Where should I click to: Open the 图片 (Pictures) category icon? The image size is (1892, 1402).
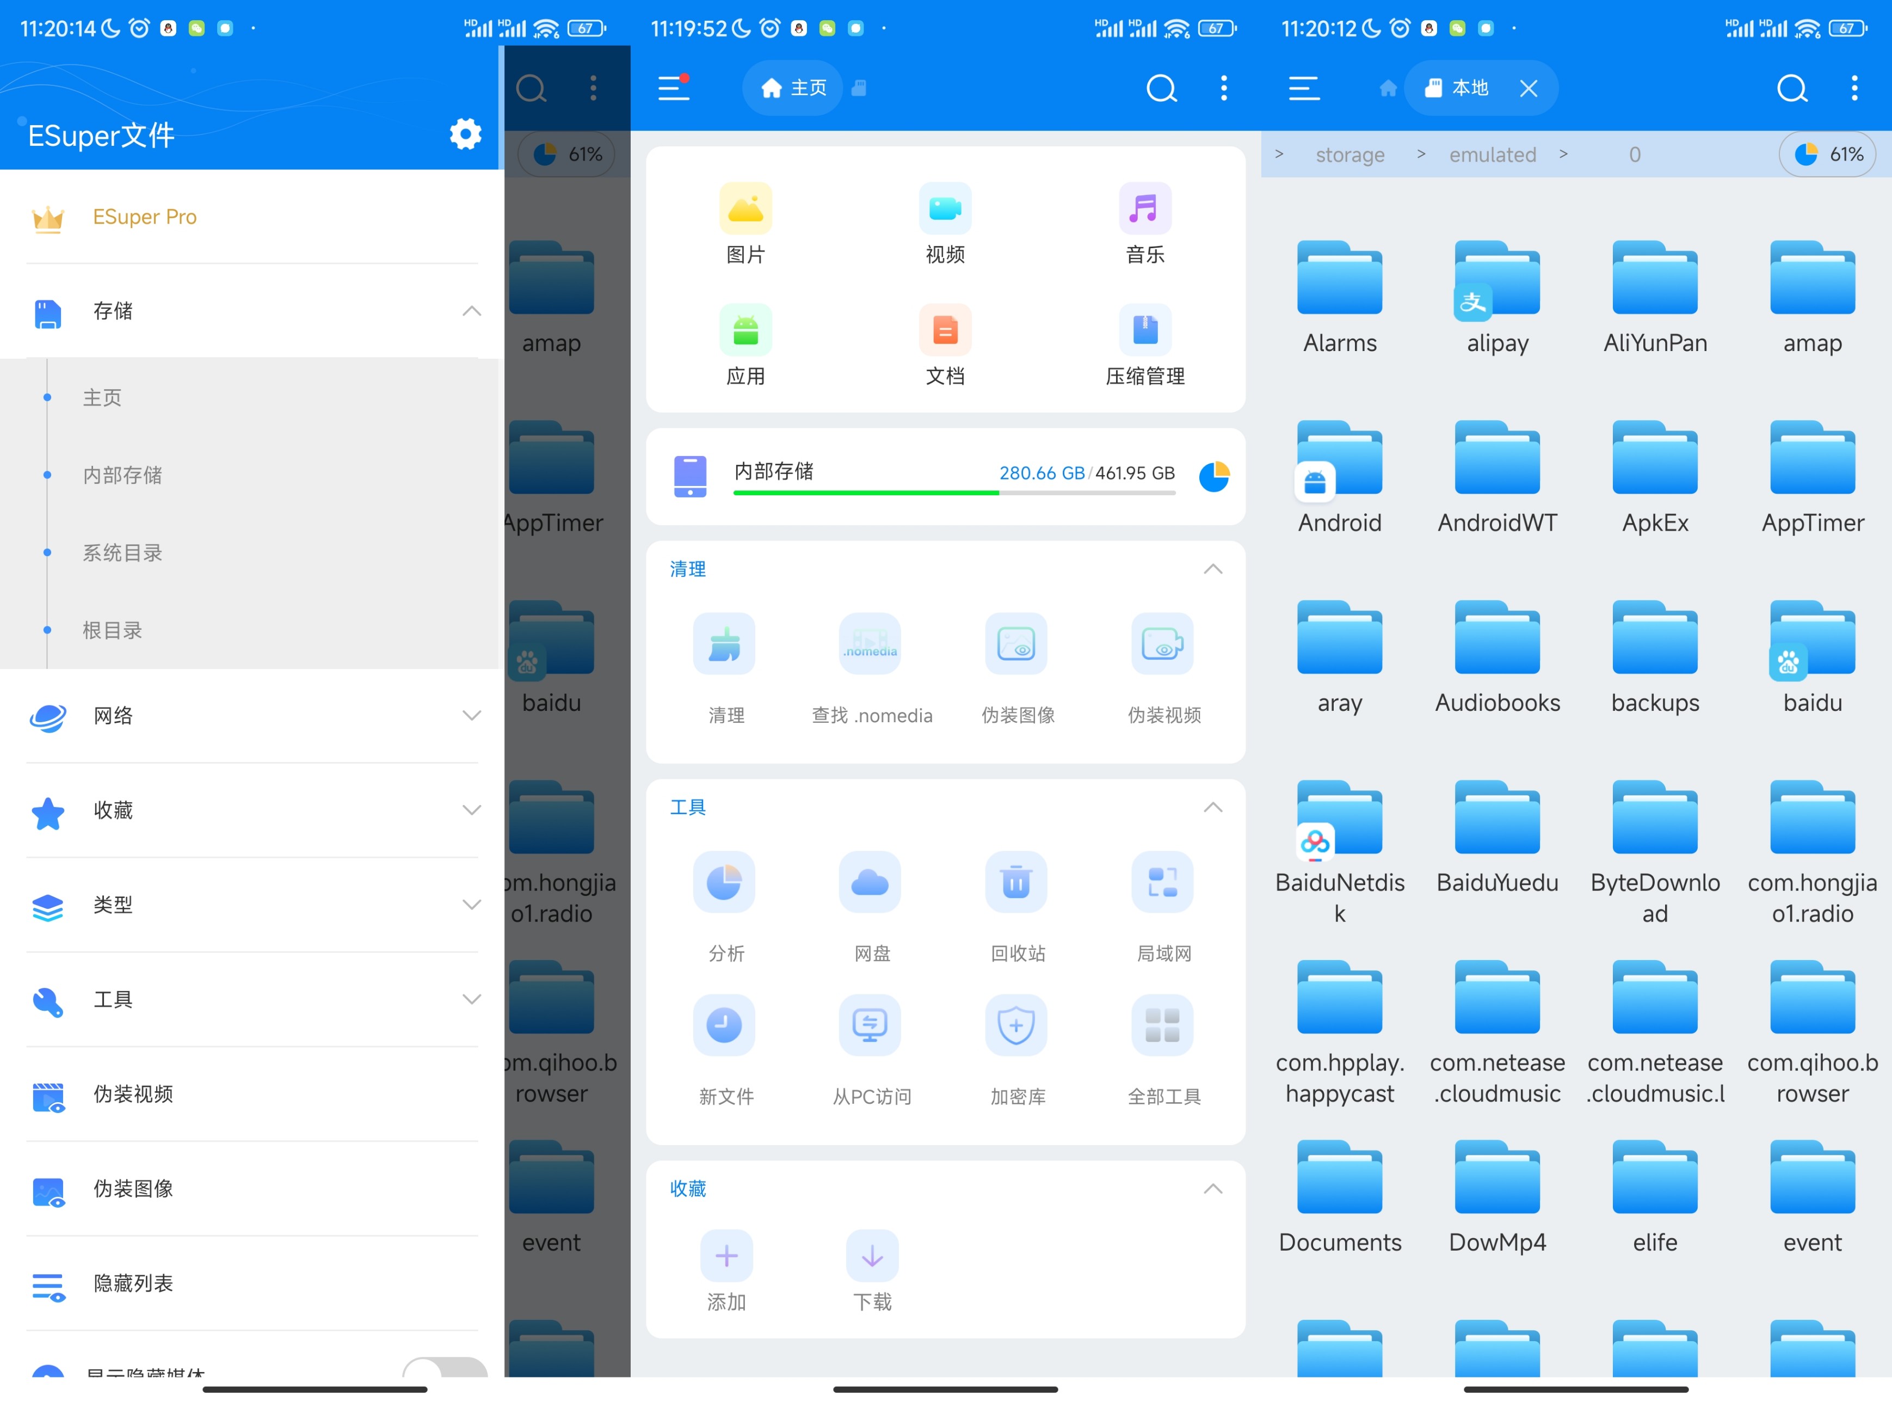click(x=745, y=207)
